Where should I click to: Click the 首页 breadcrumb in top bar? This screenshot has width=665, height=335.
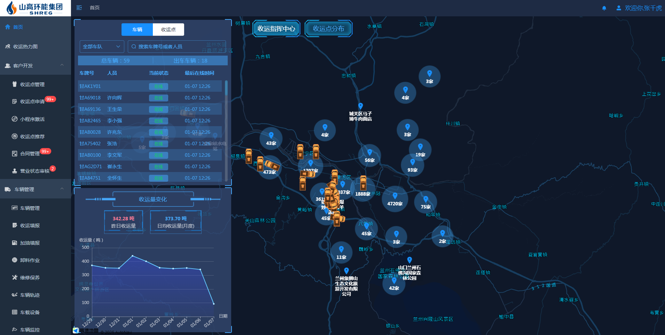(x=95, y=8)
